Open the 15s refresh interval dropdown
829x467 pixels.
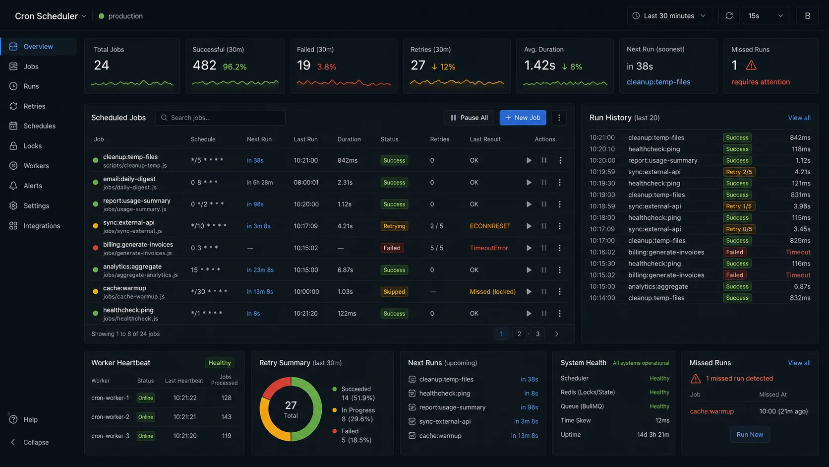tap(766, 16)
